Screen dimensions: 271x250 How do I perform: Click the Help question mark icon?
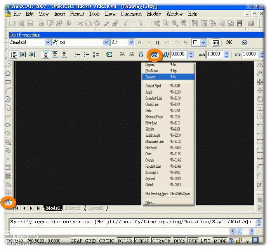point(251,23)
